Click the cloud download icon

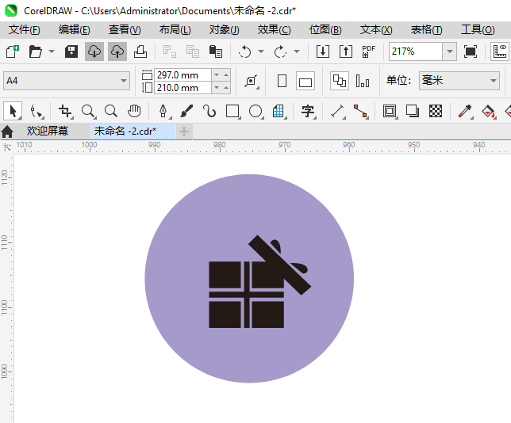(94, 51)
